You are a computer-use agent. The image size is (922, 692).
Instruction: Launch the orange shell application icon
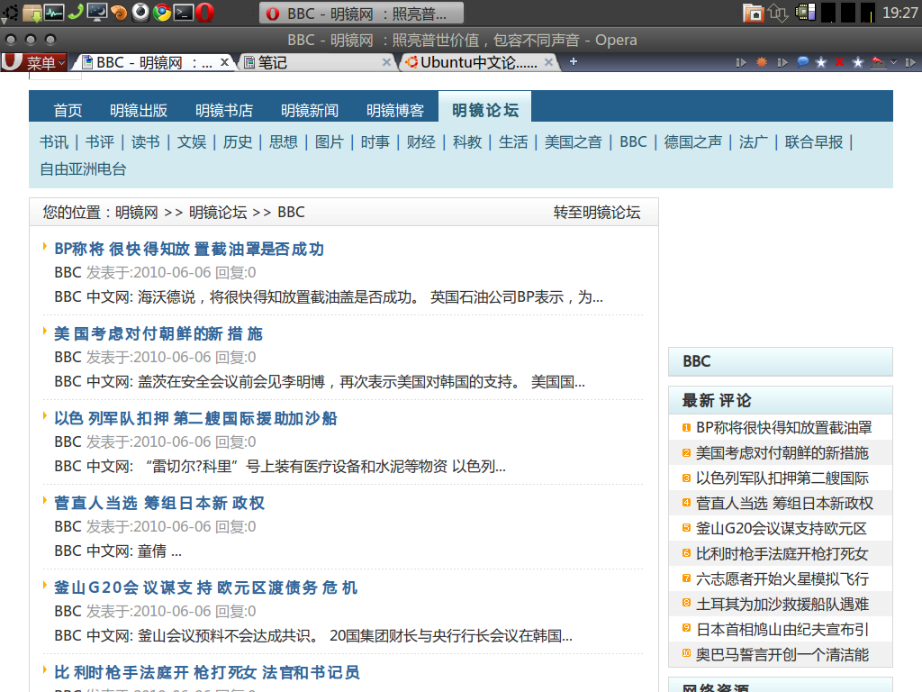119,13
